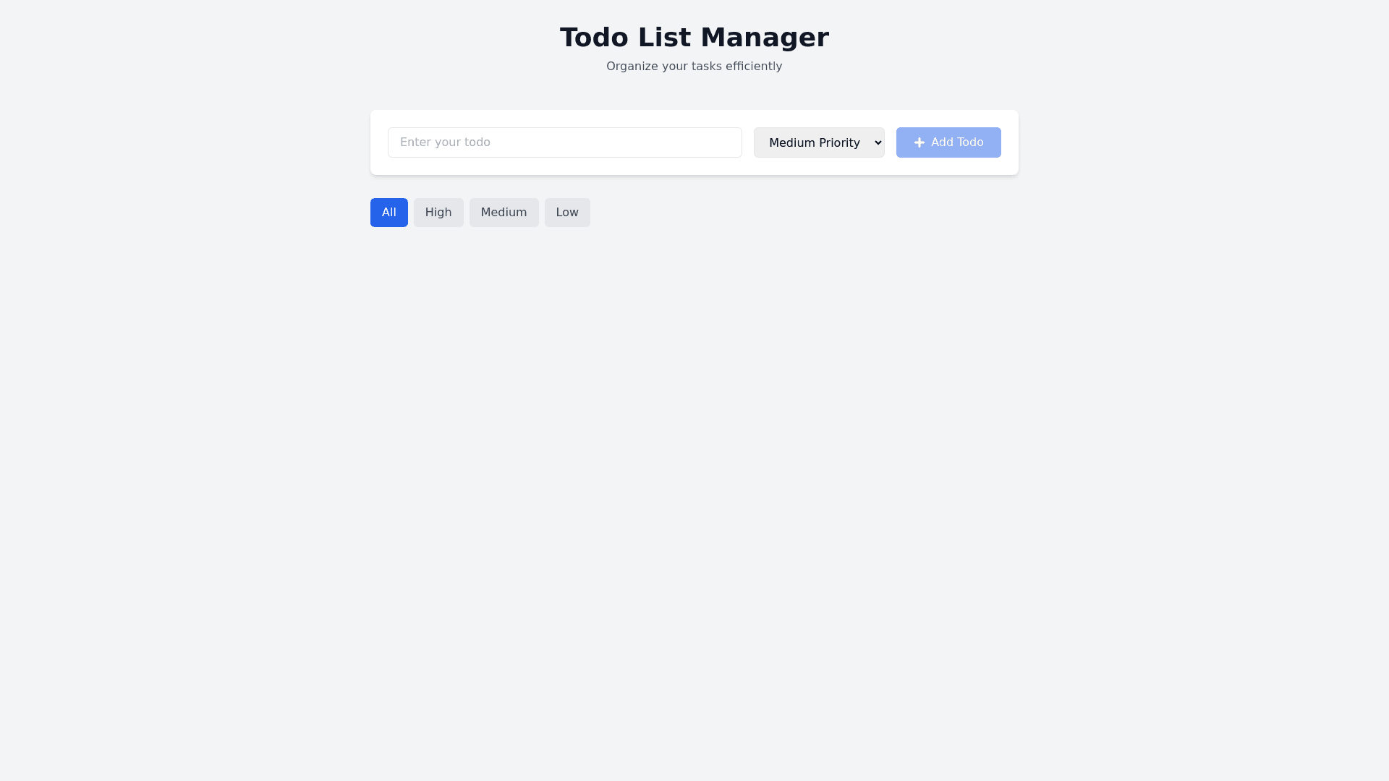Submit new todo with Add Todo

948,142
